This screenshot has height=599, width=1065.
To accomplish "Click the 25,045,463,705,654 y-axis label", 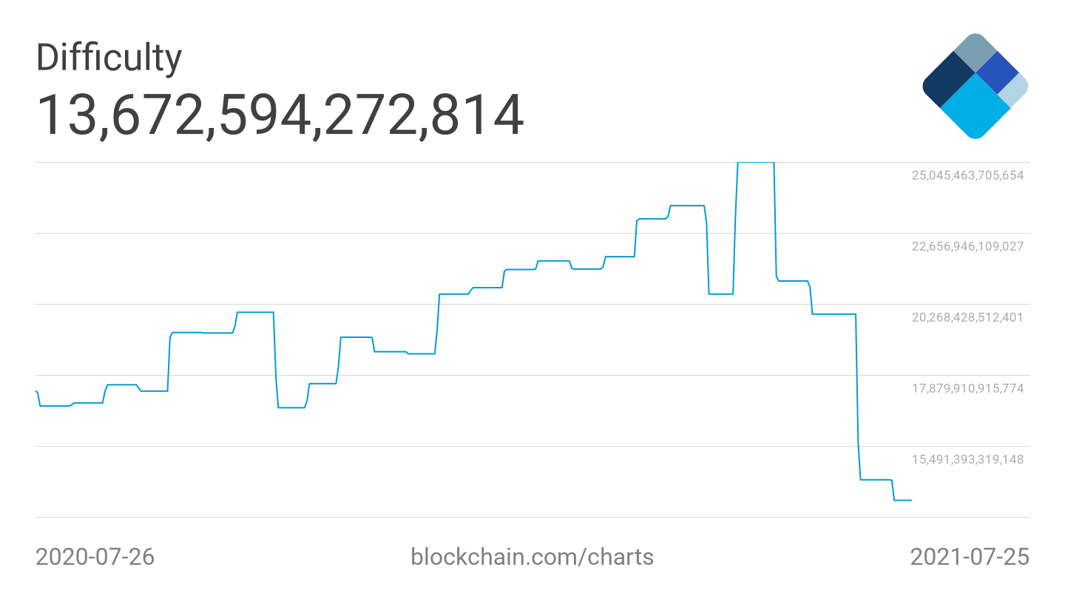I will pos(967,175).
